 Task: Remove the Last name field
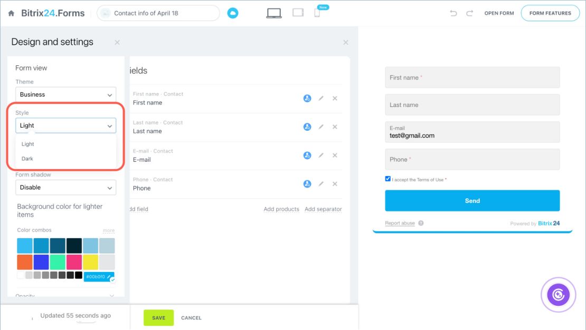(x=335, y=127)
